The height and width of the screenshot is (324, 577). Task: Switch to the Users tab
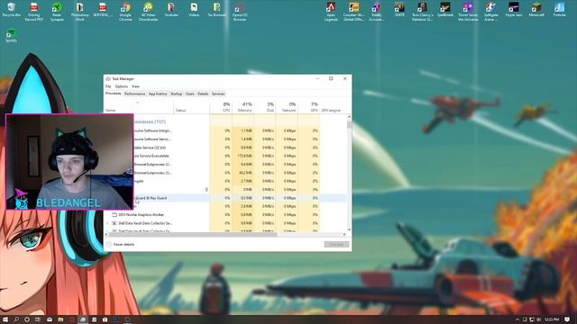tap(190, 94)
